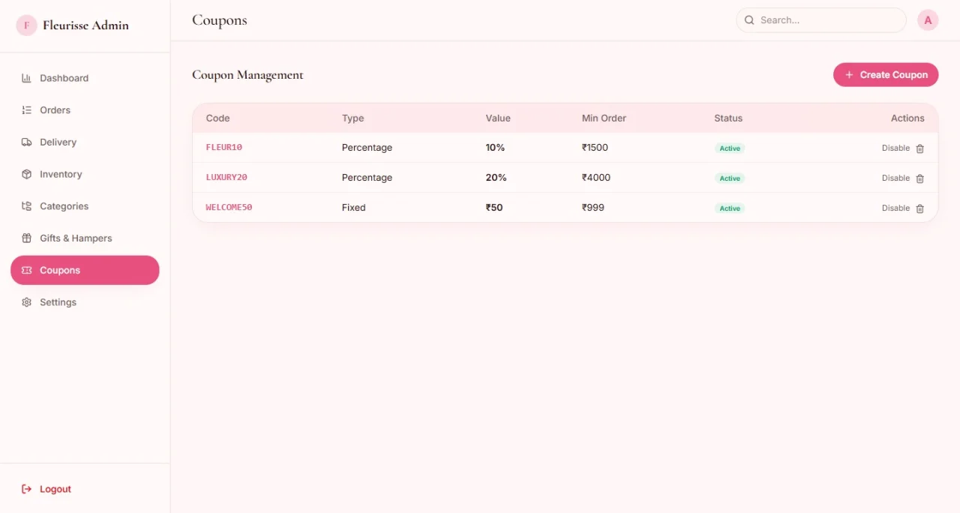Screen dimensions: 960x513
Task: Open the Settings sidebar item
Action: (x=85, y=302)
